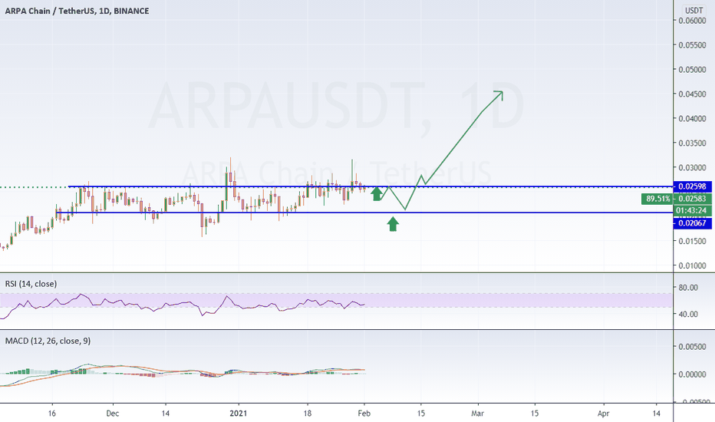
Task: Select the green up arrow below the lower line
Action: pos(393,224)
